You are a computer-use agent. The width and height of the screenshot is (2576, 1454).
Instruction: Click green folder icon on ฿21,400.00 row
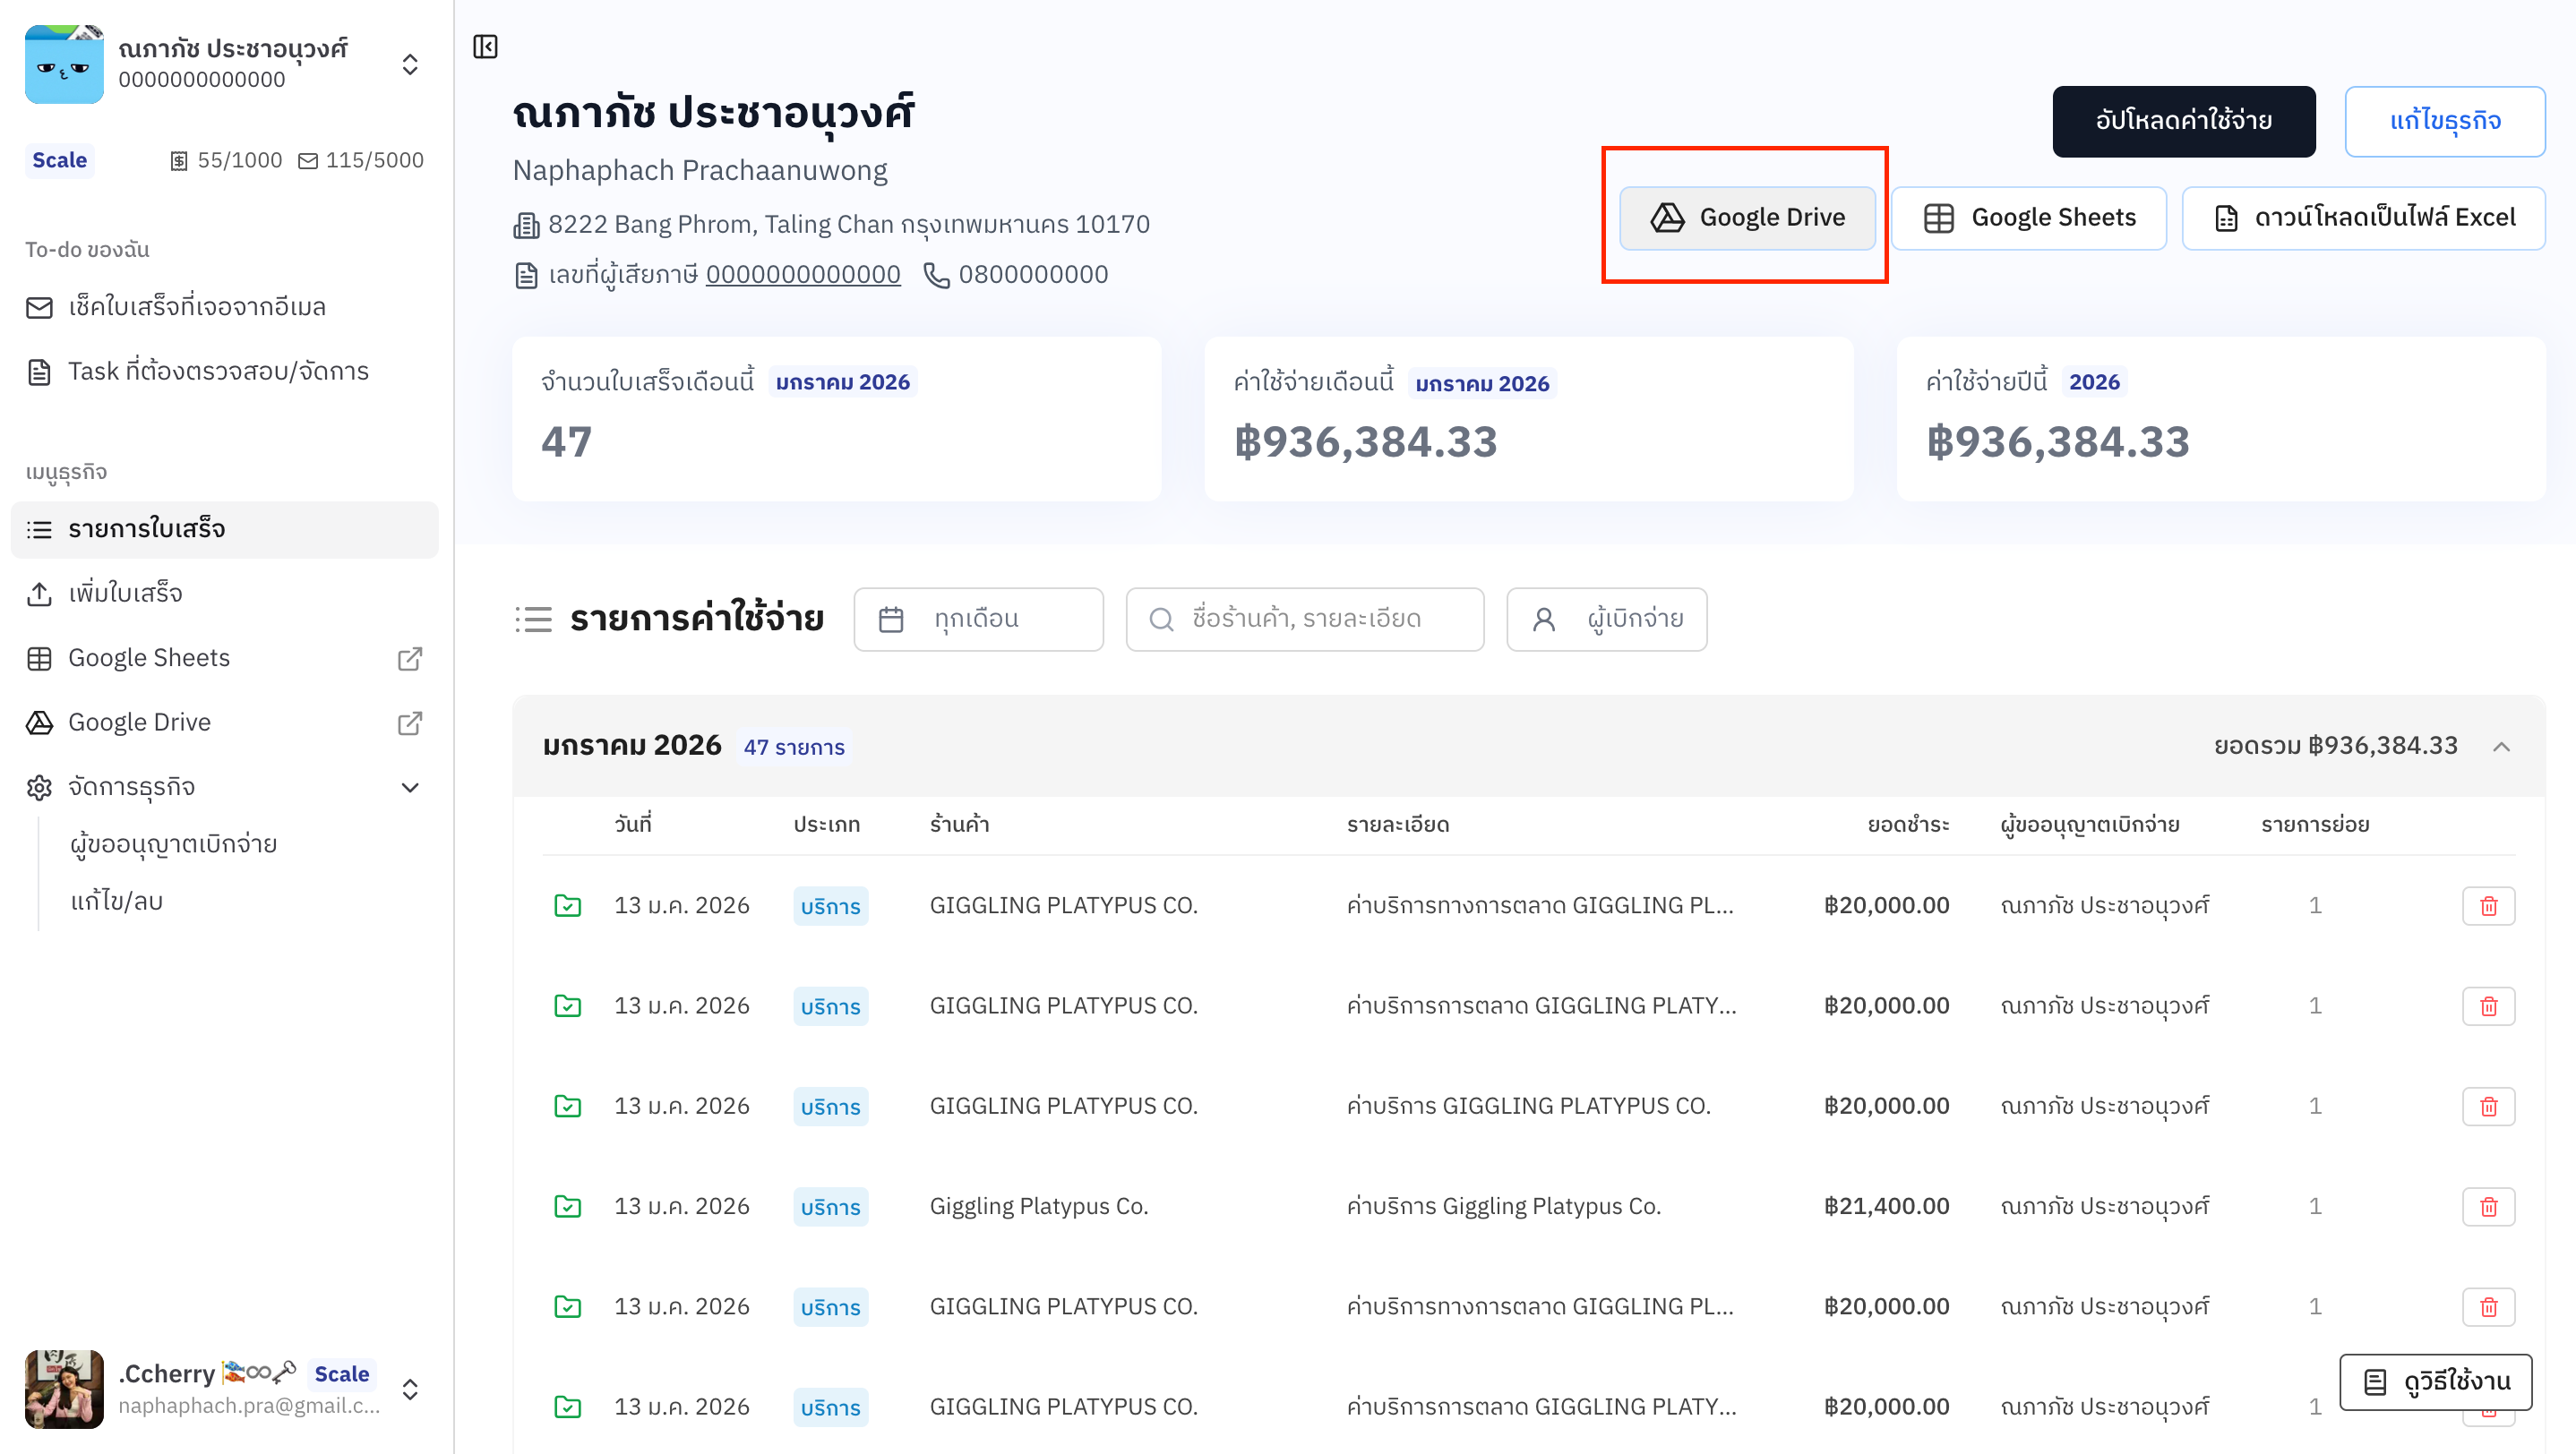567,1206
